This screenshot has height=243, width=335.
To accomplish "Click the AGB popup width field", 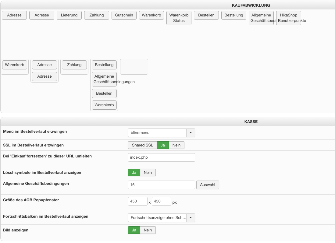I will point(138,201).
